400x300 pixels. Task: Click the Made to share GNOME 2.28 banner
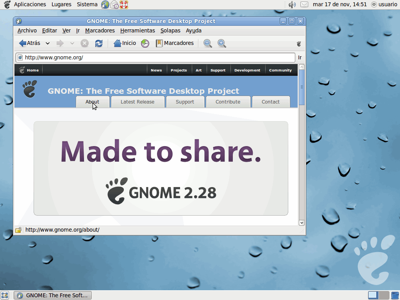click(x=161, y=168)
